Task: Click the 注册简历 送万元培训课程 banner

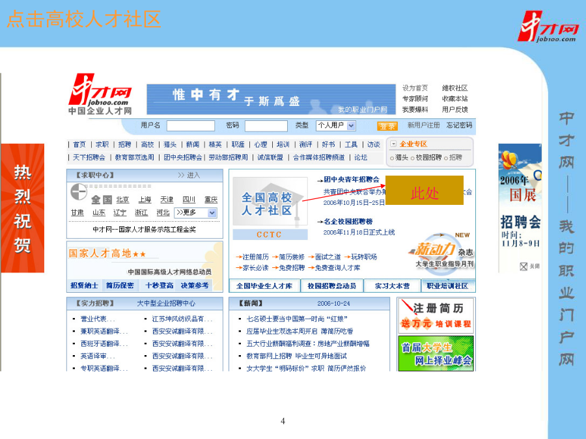Action: point(436,315)
